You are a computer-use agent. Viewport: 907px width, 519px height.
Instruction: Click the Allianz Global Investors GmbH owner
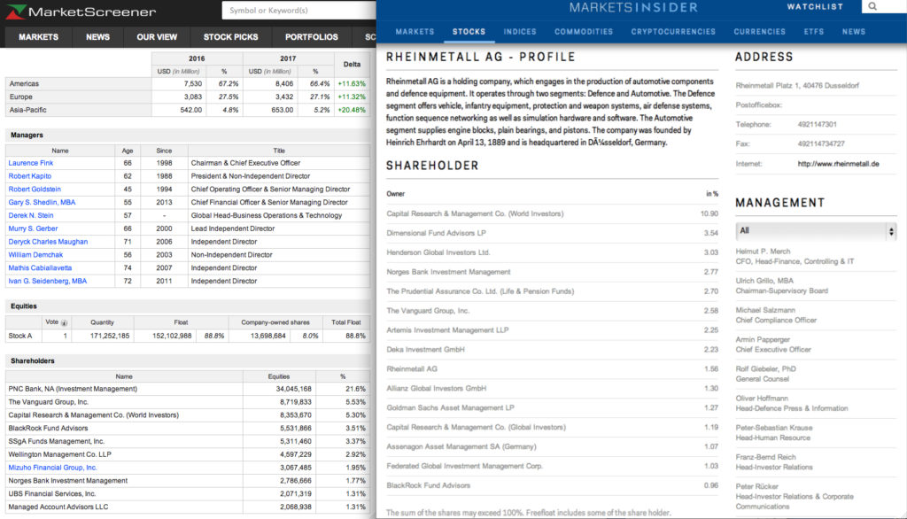(x=436, y=388)
